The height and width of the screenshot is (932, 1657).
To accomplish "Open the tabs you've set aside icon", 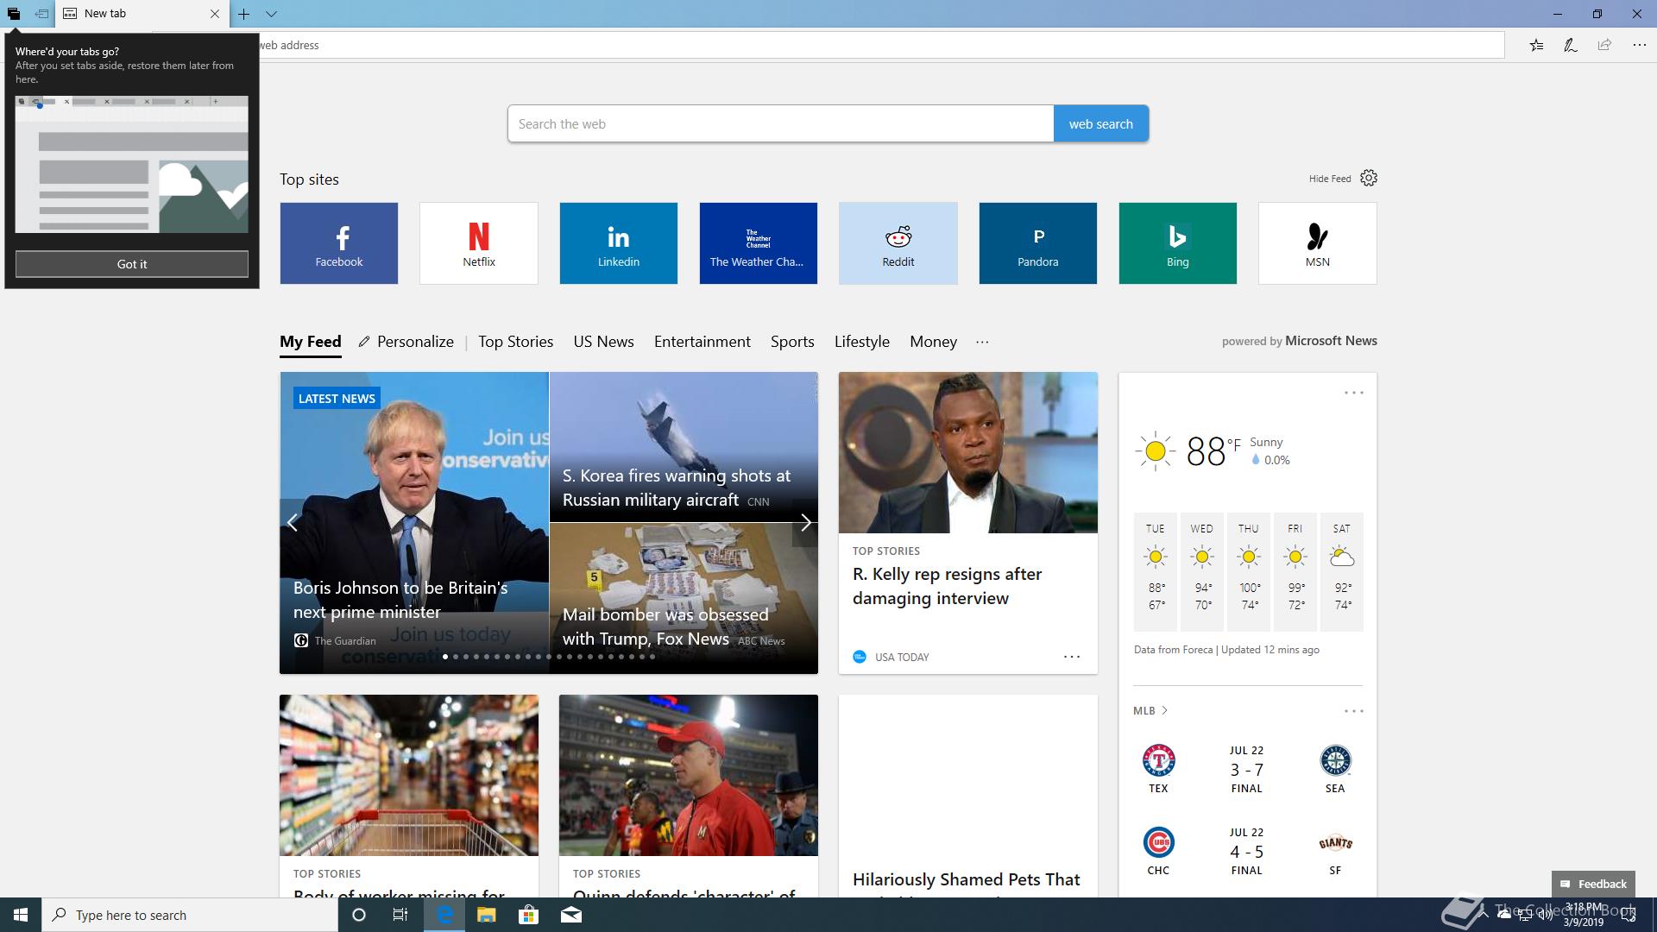I will click(14, 14).
